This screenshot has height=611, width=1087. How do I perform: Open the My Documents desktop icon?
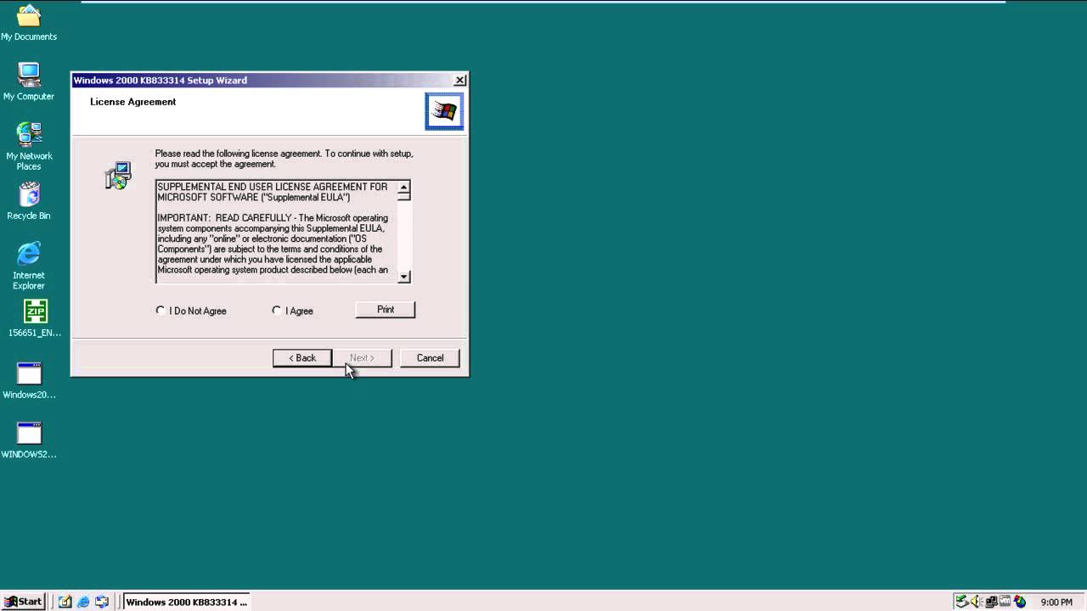click(28, 23)
